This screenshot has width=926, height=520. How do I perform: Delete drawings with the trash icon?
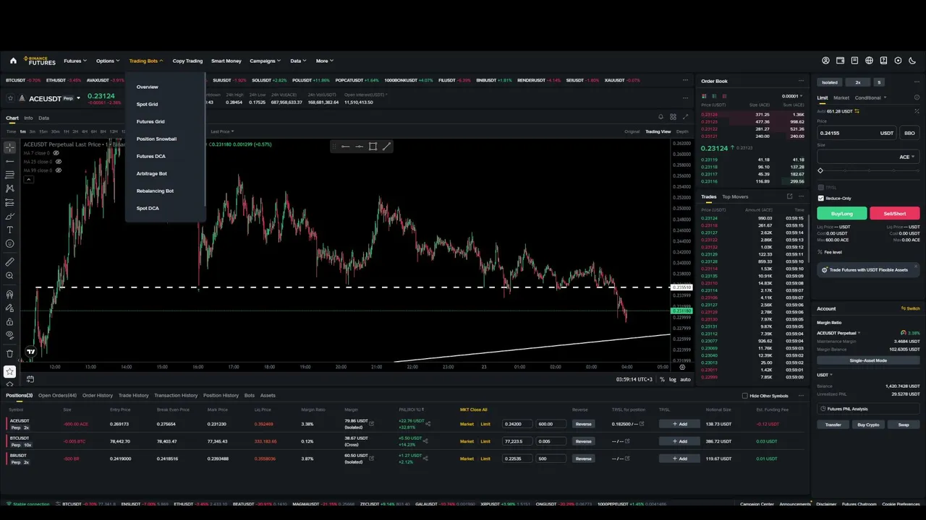click(x=10, y=353)
